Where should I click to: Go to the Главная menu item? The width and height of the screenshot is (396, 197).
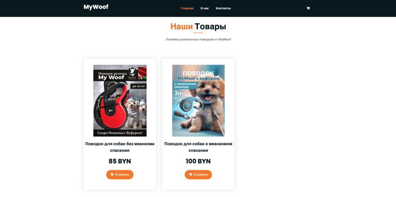click(x=187, y=8)
